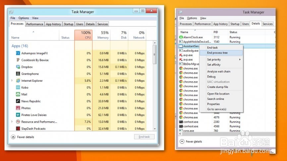287x161 pixels.
Task: Click the Grantophone app icon
Action: (x=18, y=74)
